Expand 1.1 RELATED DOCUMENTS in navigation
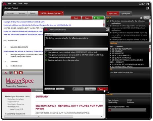The width and height of the screenshot is (153, 121). [111, 49]
